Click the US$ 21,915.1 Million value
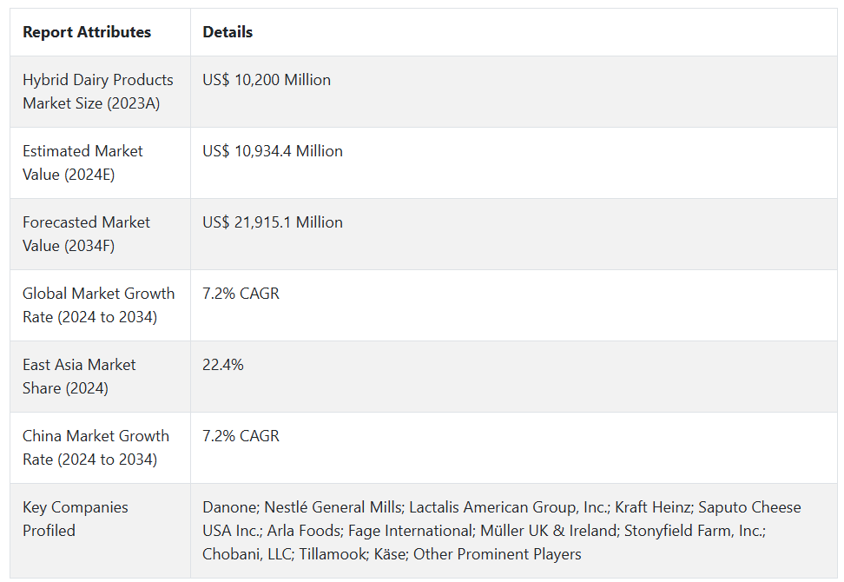This screenshot has width=844, height=582. point(273,222)
